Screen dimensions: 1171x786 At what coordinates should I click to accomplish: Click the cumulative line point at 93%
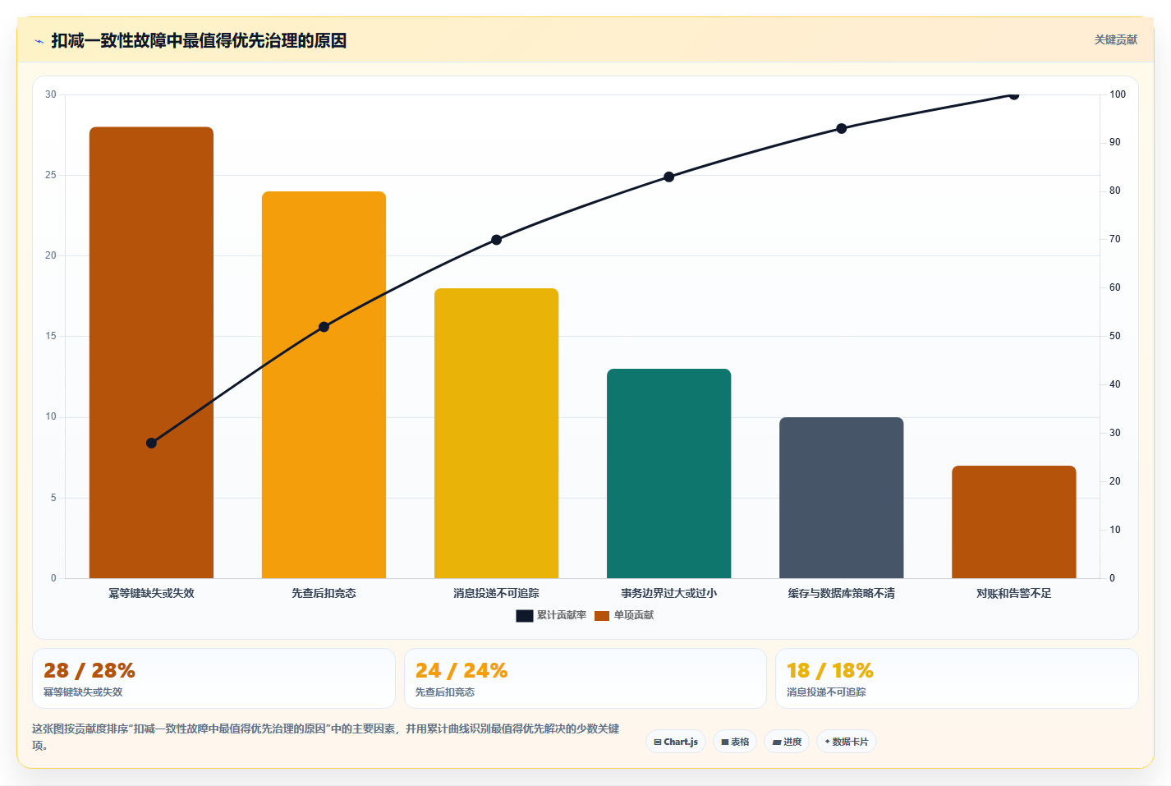click(x=841, y=128)
